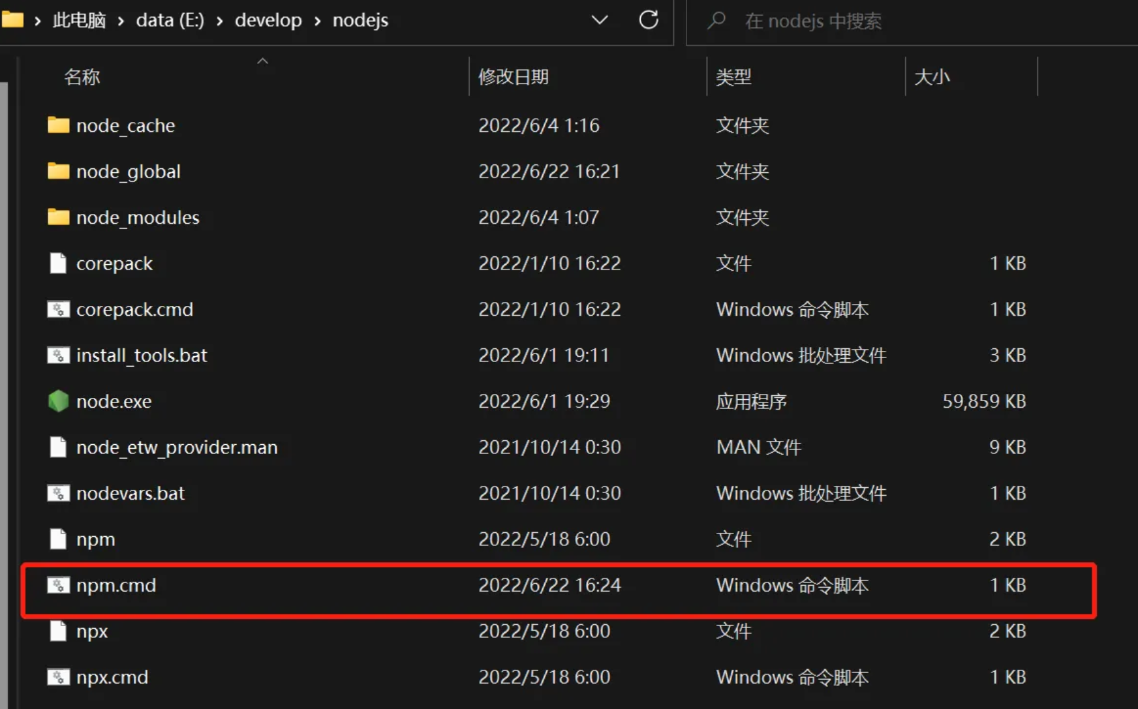Go to data (E:) breadcrumb

tap(170, 21)
